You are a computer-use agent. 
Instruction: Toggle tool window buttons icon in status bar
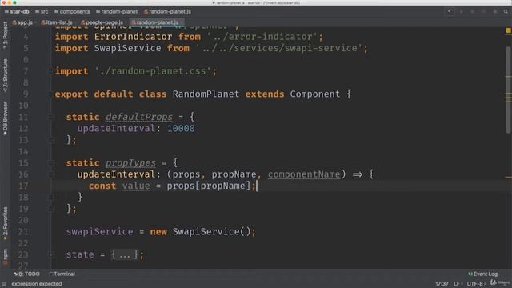coord(4,284)
